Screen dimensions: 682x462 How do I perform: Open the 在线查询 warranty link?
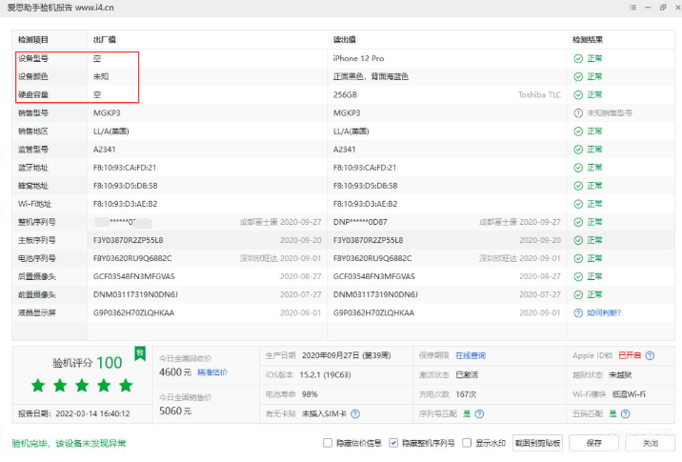click(471, 355)
